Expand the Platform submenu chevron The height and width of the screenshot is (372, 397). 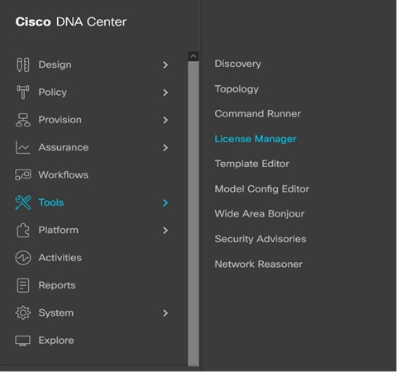point(165,231)
